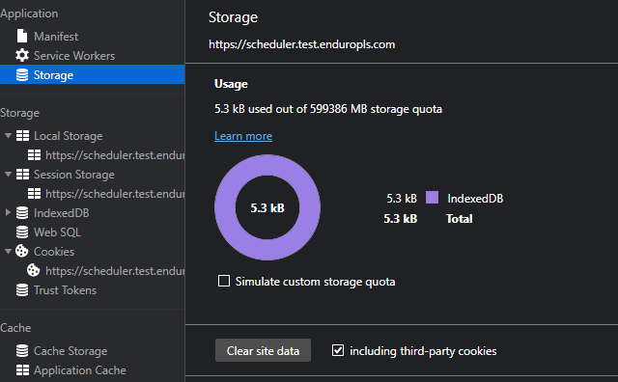Image resolution: width=618 pixels, height=382 pixels.
Task: Click the Clear site data button
Action: click(x=263, y=350)
